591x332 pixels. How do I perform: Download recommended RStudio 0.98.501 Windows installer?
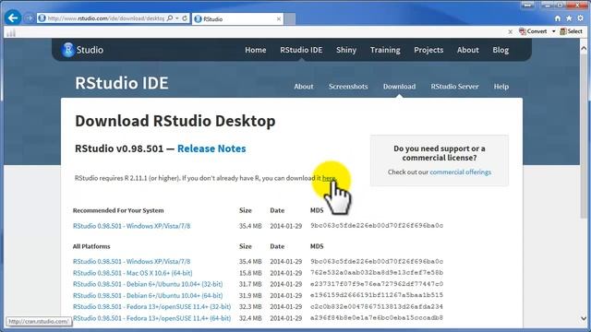pos(131,226)
